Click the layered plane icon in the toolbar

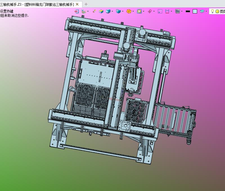[84, 11]
